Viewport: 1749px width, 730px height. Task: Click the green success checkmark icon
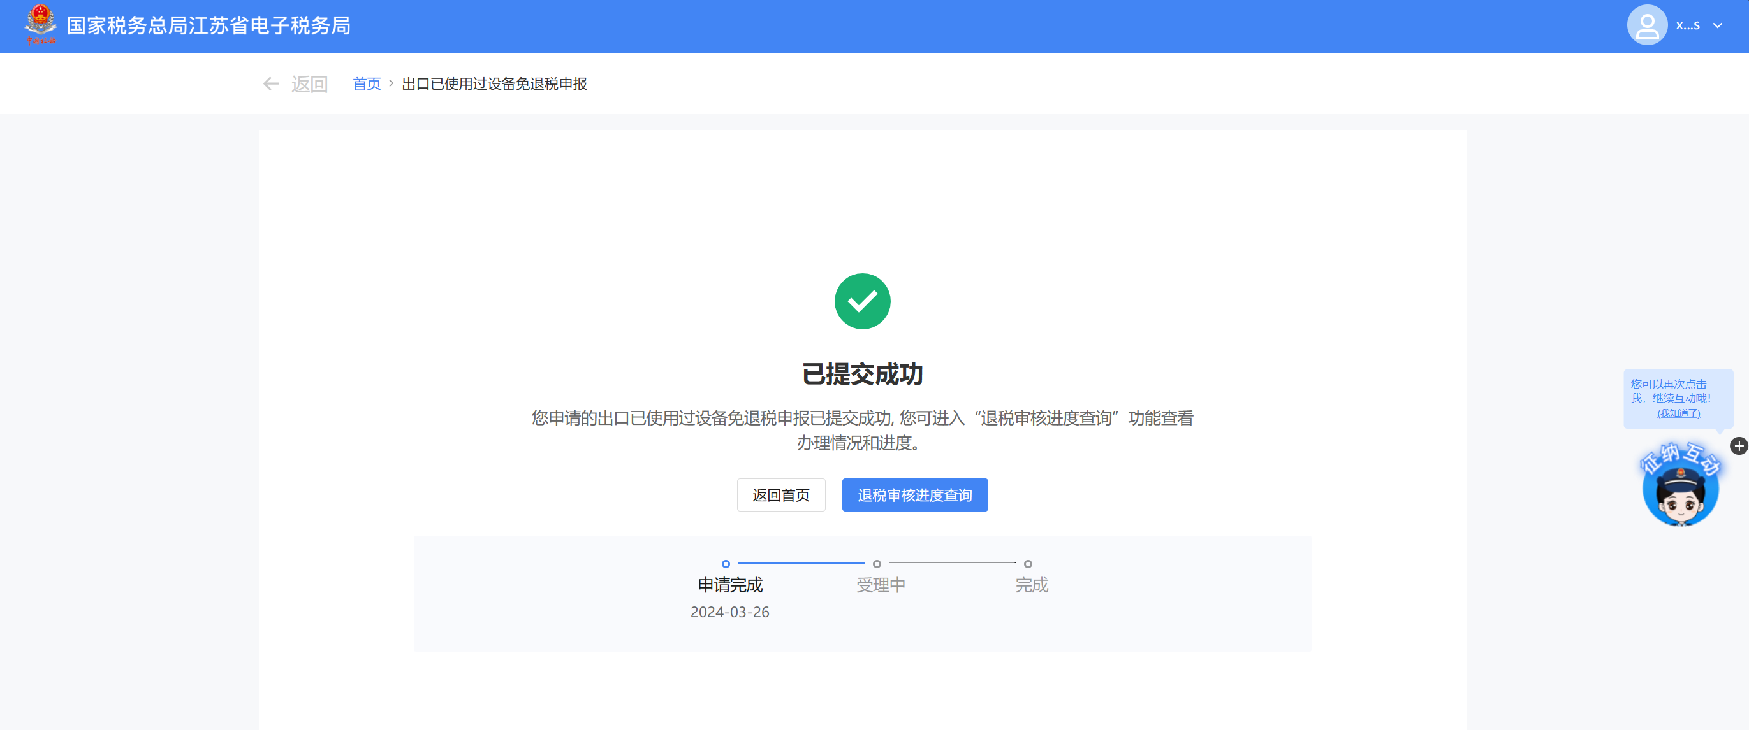pos(862,301)
